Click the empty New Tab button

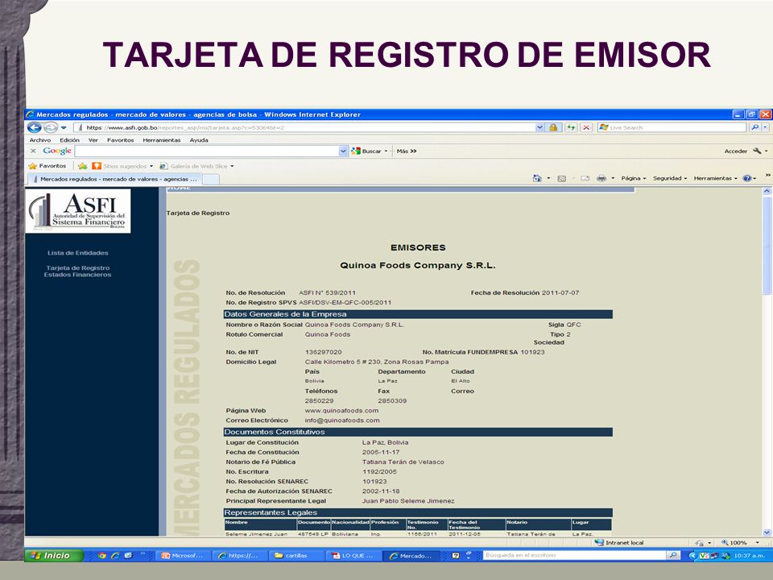coord(211,180)
